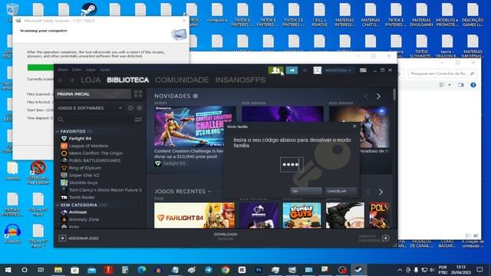Image resolution: width=491 pixels, height=276 pixels.
Task: Open Audacity desktop icon
Action: pos(13,234)
